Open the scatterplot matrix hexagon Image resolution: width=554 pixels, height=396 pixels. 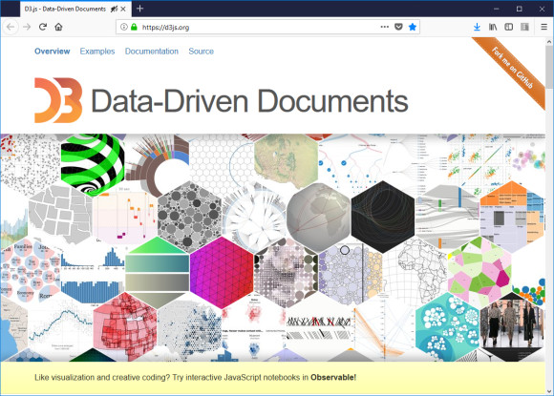[x=479, y=162]
